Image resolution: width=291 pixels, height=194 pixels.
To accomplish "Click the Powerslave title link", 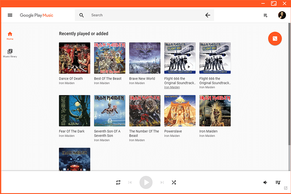I will point(173,131).
